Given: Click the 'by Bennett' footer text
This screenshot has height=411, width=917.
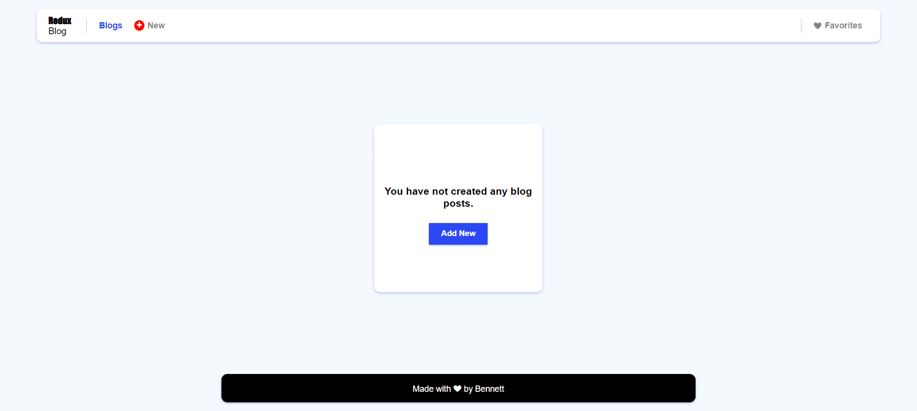Looking at the screenshot, I should tap(484, 389).
